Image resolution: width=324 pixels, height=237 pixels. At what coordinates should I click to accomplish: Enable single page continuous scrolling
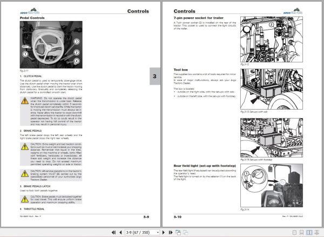point(302,233)
